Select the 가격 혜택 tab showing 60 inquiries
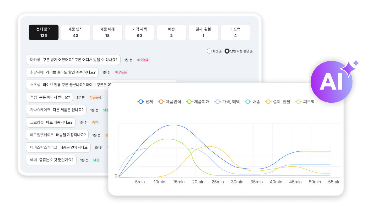This screenshot has width=367, height=210. pos(139,32)
